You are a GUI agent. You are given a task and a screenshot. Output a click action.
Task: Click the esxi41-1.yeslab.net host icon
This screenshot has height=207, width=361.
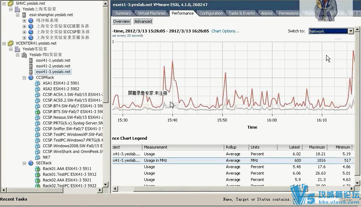point(31,61)
